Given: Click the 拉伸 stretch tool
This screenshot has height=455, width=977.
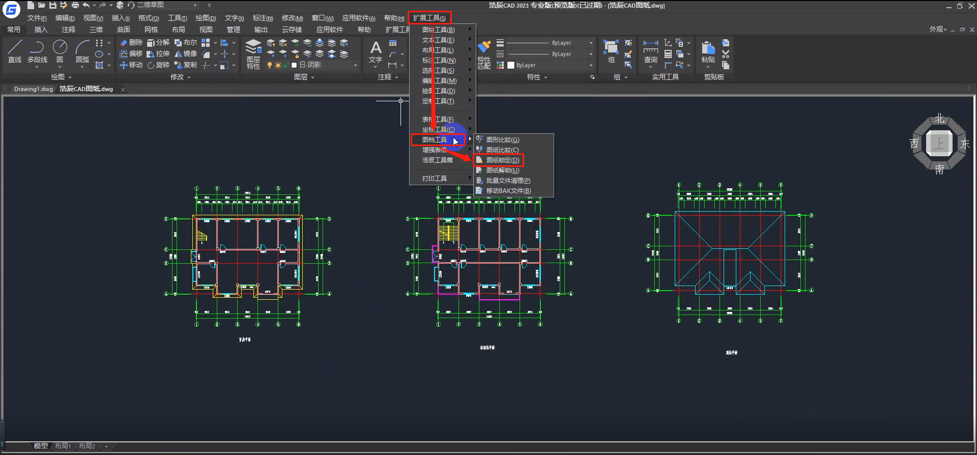Looking at the screenshot, I should (158, 54).
